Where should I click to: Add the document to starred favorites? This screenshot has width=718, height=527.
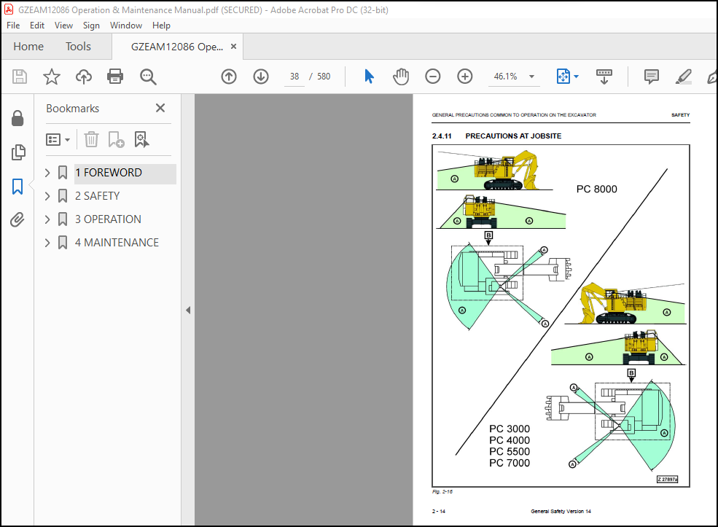point(51,77)
